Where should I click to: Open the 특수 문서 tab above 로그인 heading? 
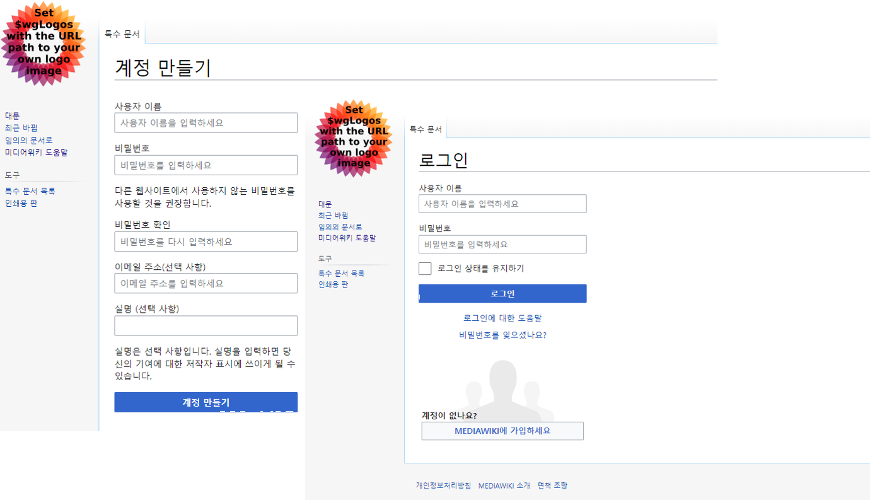[426, 129]
